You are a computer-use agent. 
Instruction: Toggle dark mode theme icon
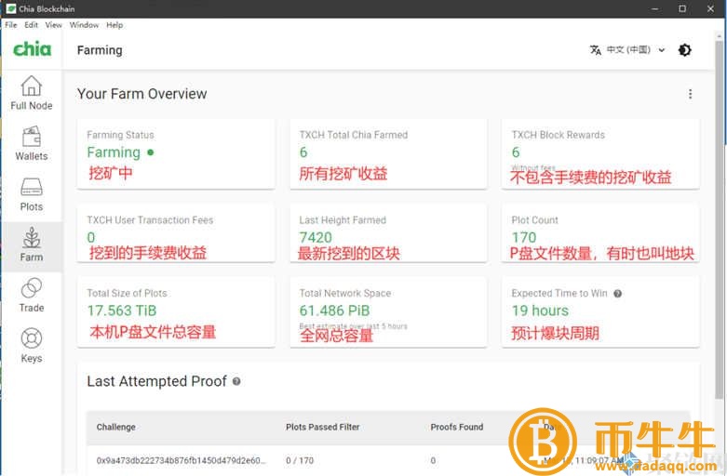[685, 50]
